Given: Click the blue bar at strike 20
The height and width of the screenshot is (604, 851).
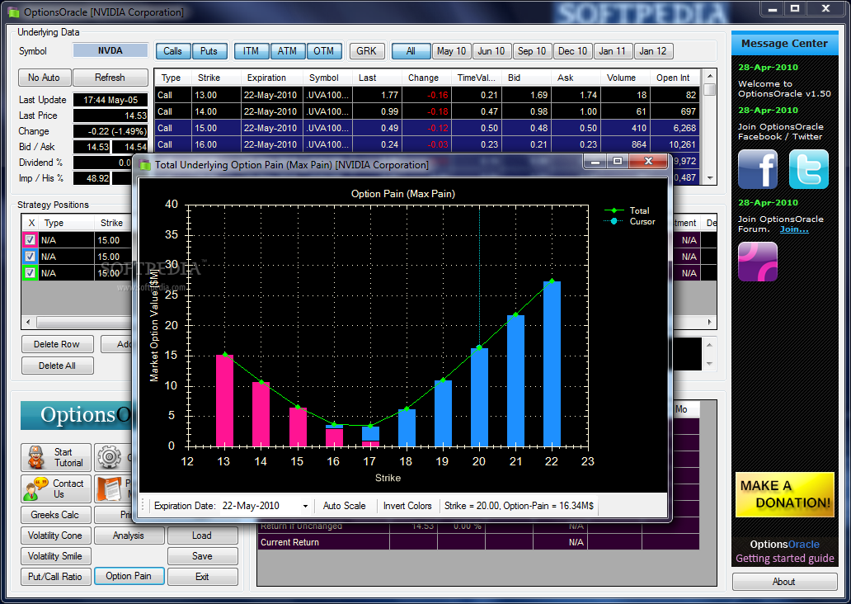Looking at the screenshot, I should pyautogui.click(x=479, y=397).
